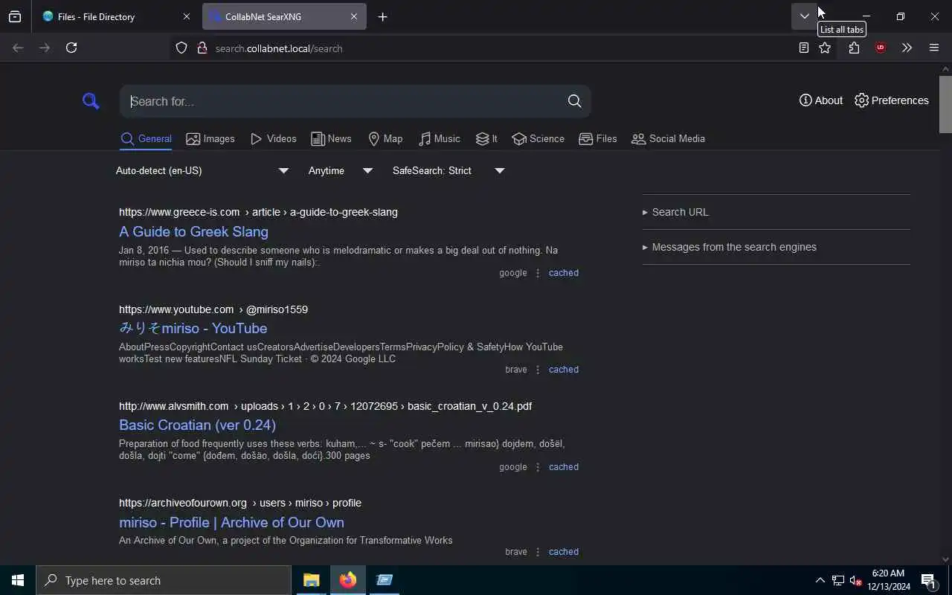Click the tracking protection shield icon
The image size is (952, 595).
pos(181,48)
